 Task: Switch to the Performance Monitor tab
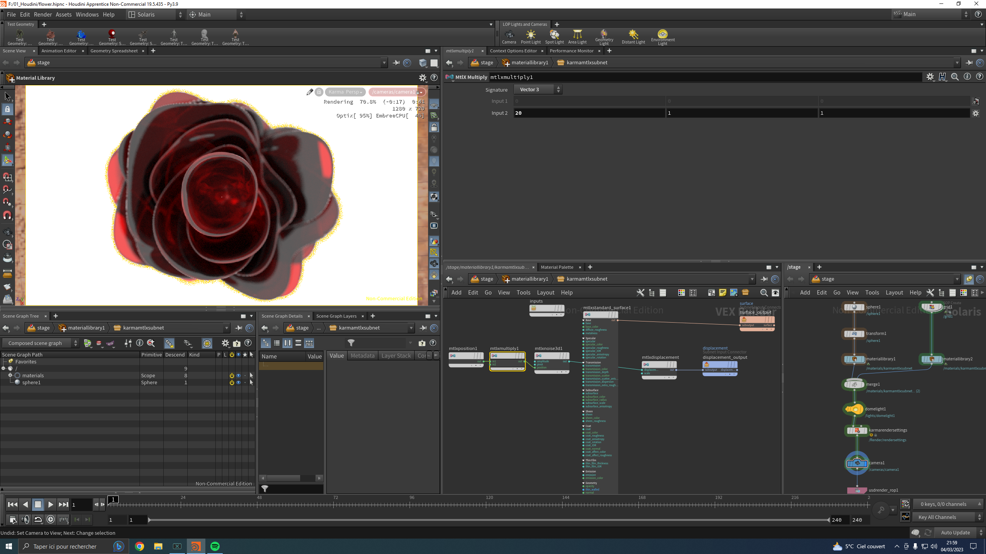pyautogui.click(x=571, y=51)
